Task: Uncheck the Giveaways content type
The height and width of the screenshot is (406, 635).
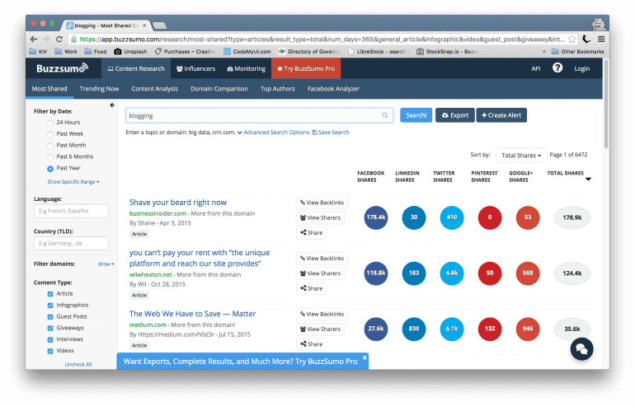Action: pyautogui.click(x=50, y=328)
